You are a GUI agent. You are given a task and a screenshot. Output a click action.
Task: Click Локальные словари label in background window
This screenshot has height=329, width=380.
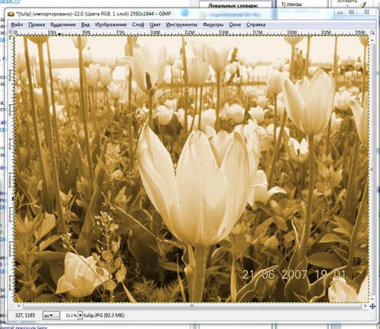pyautogui.click(x=233, y=5)
